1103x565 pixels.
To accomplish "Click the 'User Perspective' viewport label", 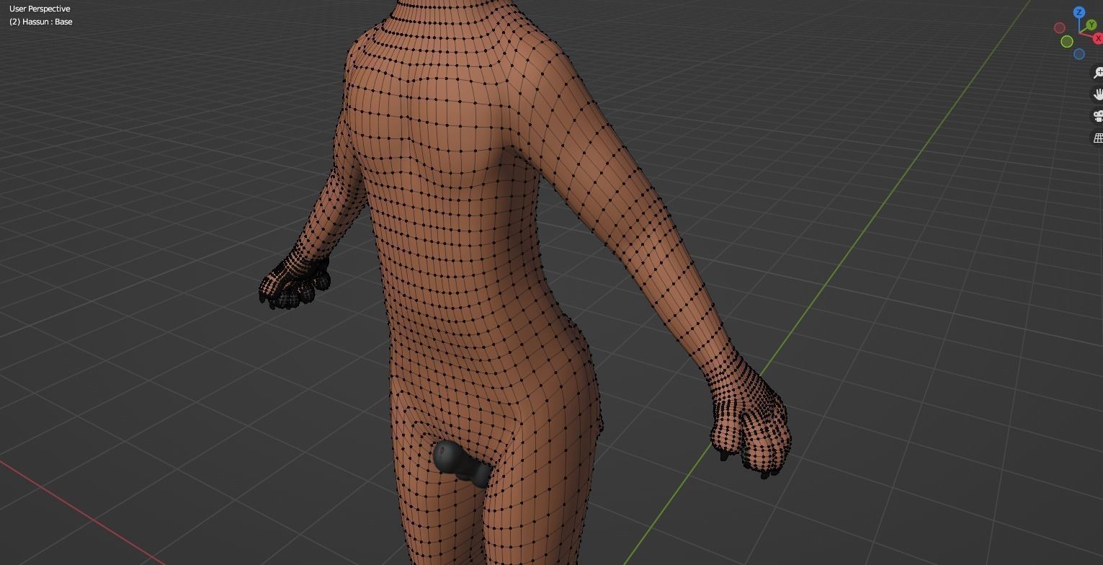I will point(40,9).
